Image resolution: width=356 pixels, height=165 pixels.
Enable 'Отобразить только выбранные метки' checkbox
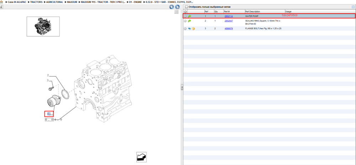(187, 7)
